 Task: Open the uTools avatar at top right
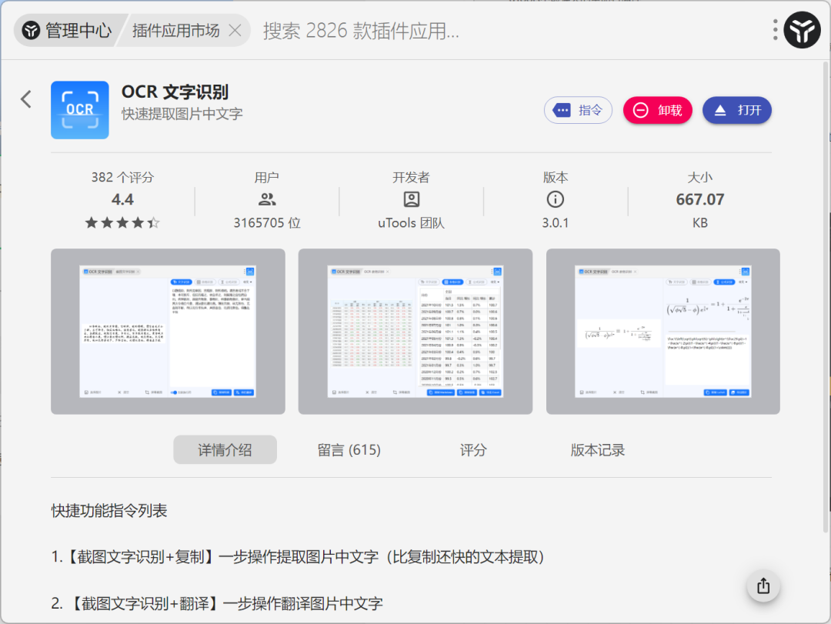click(x=802, y=30)
